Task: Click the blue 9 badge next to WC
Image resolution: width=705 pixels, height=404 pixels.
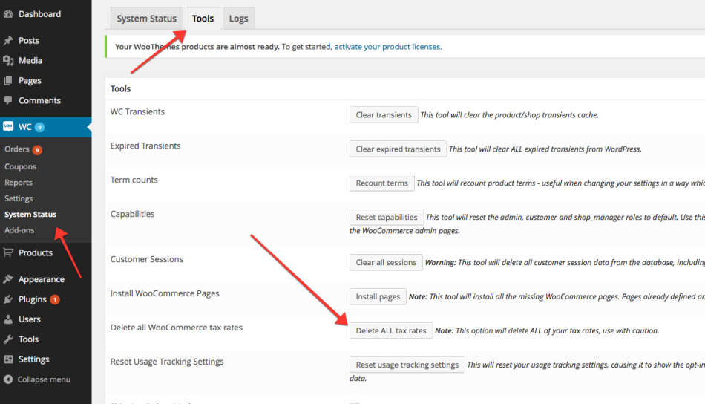Action: (39, 127)
